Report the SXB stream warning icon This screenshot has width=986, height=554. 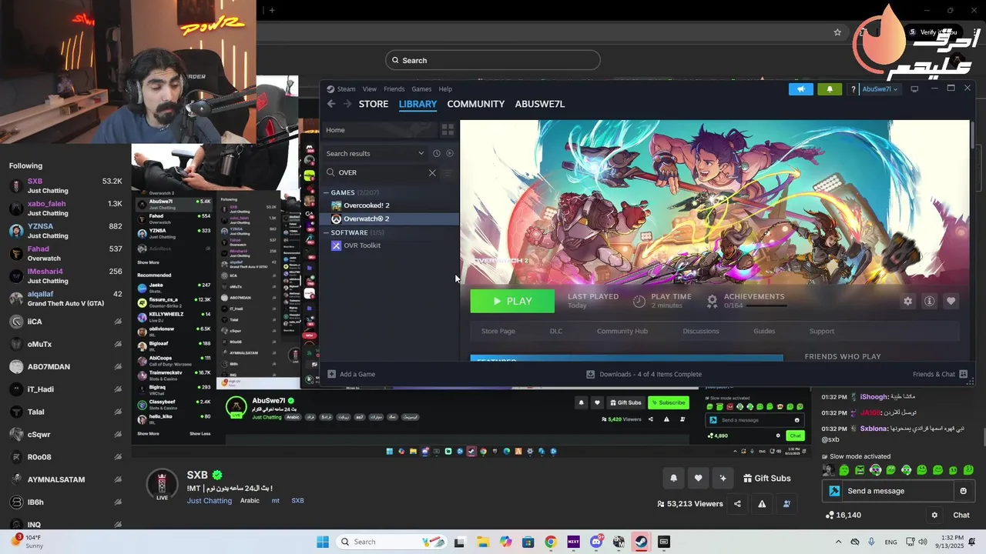[x=762, y=504]
